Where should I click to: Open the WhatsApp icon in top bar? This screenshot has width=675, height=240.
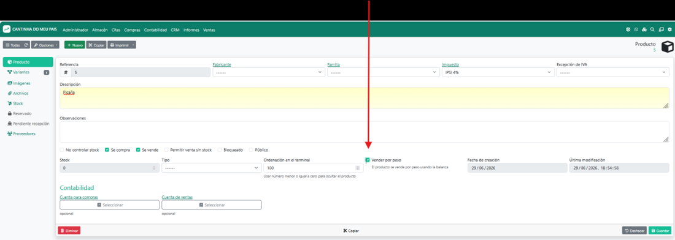pyautogui.click(x=636, y=29)
